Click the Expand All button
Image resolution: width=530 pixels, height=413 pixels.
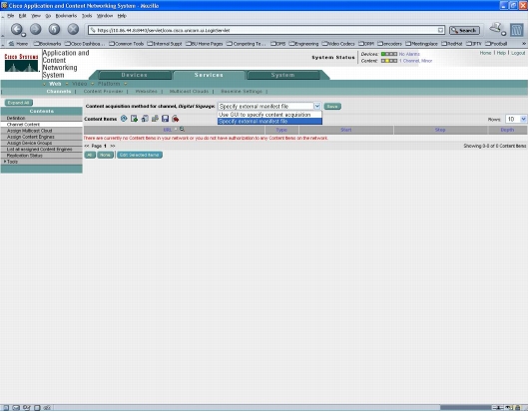click(19, 103)
